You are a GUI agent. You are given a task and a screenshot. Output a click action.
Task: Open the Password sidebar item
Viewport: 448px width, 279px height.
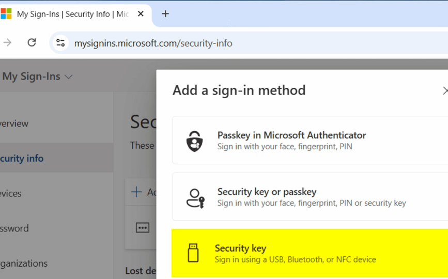click(x=14, y=228)
